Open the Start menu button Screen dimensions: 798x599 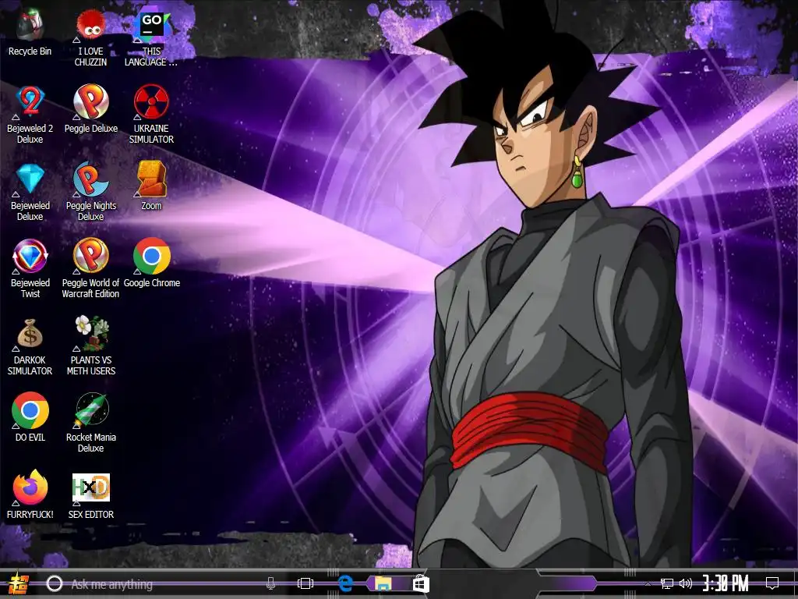coord(19,583)
